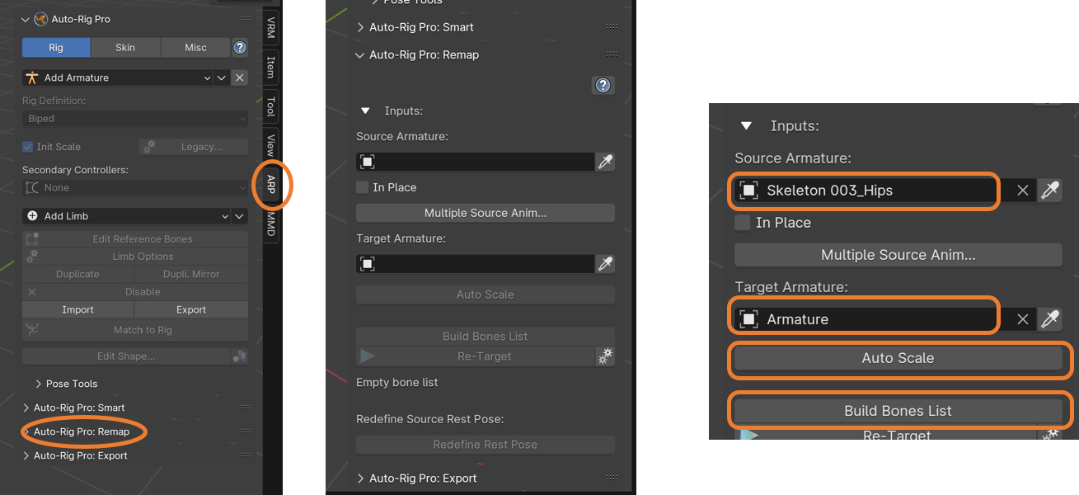Switch to the Rig tab

(56, 47)
